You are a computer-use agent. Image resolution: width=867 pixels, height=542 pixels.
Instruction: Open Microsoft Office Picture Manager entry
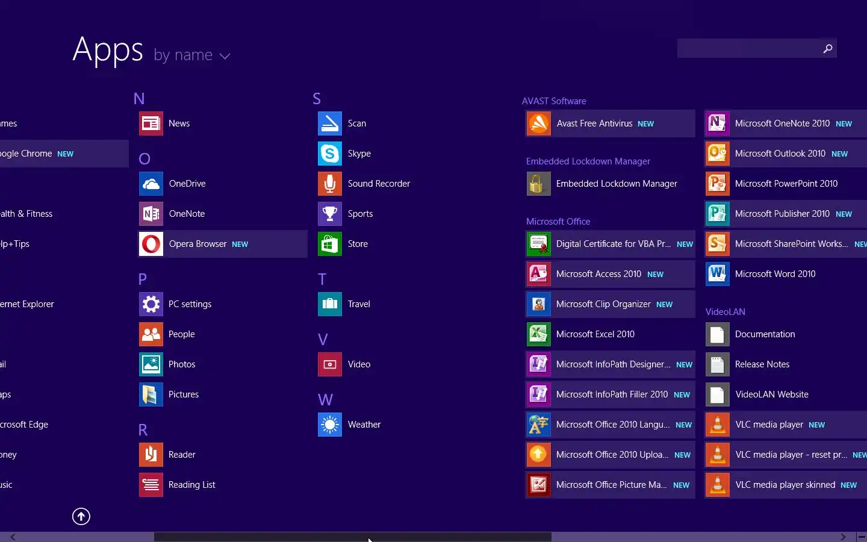coord(611,485)
